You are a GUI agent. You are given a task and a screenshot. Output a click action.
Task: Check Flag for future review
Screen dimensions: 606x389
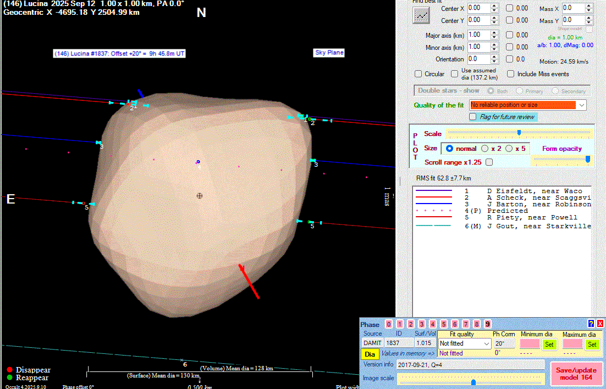(x=472, y=117)
